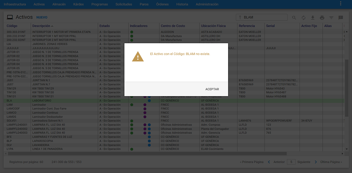Click the search field containing BLAM

pyautogui.click(x=262, y=17)
